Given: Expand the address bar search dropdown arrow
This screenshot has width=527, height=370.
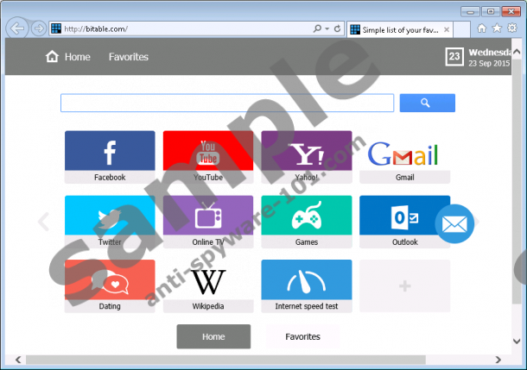Looking at the screenshot, I should point(324,28).
